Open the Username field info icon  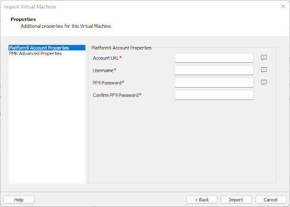pos(264,70)
